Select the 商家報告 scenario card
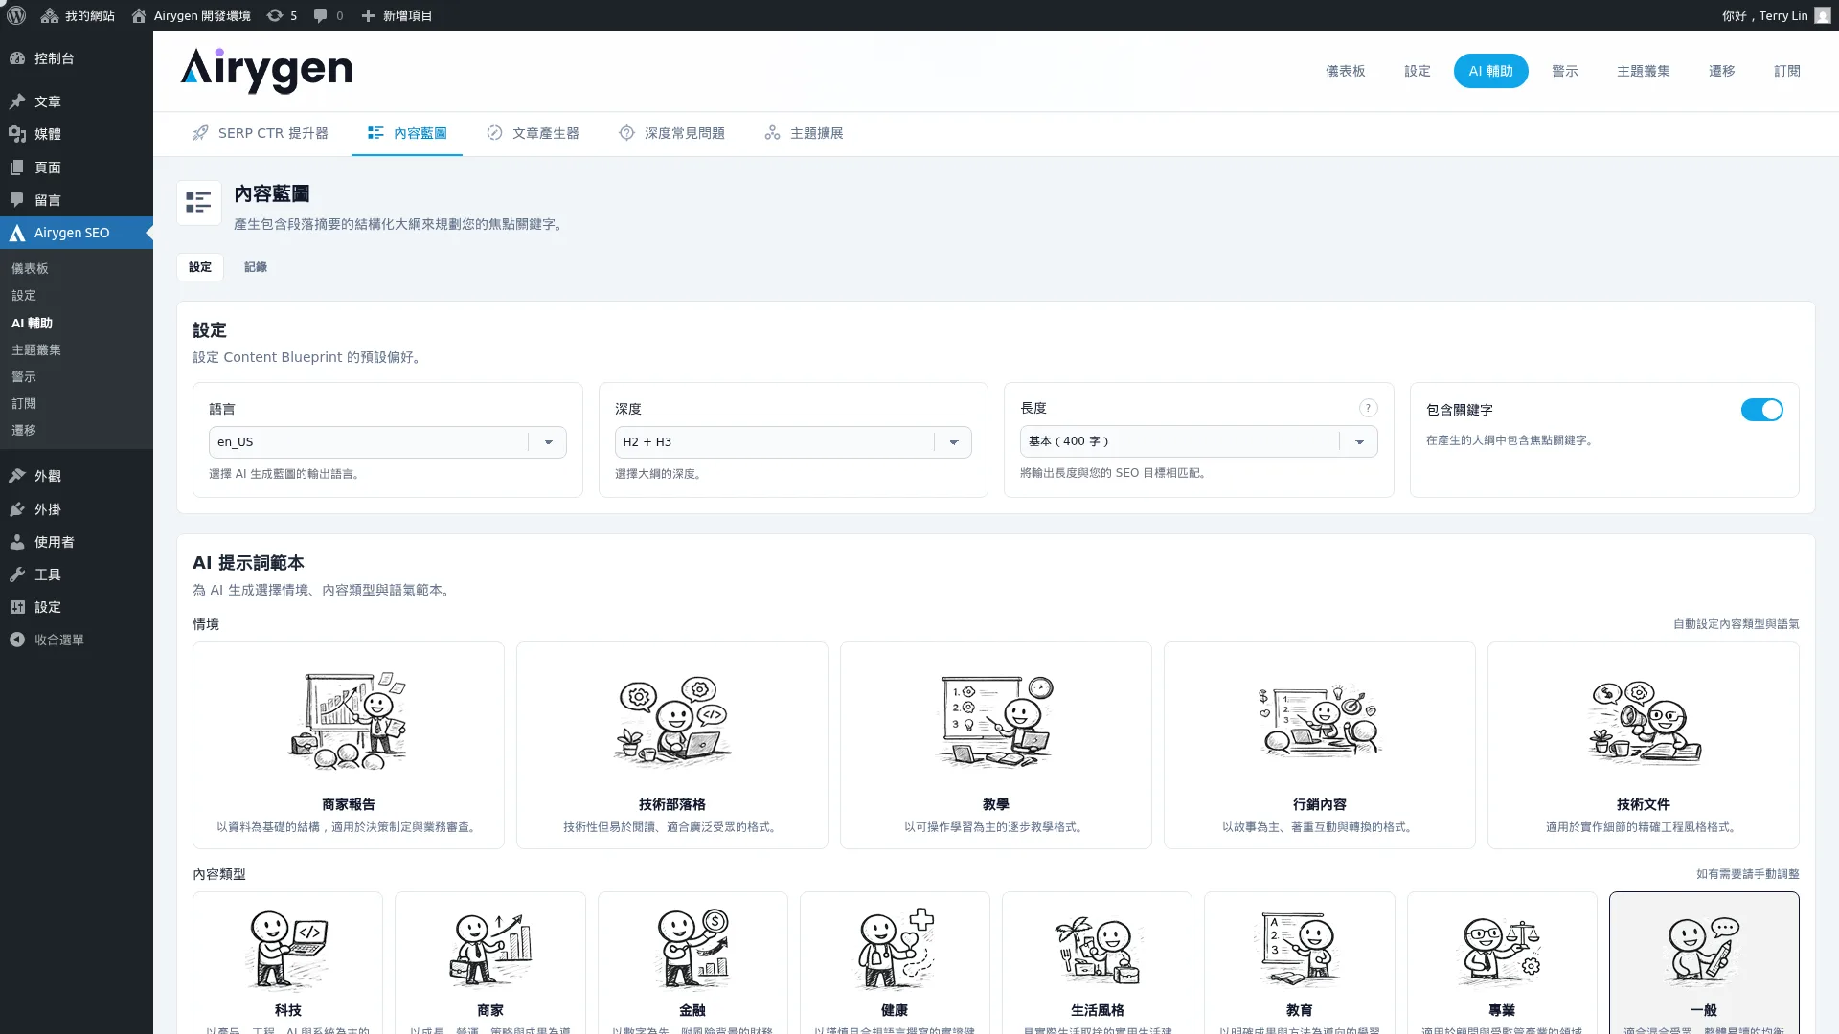The height and width of the screenshot is (1034, 1839). [x=349, y=745]
